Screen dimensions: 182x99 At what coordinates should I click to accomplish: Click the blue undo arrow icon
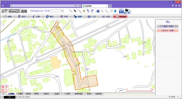88,11
